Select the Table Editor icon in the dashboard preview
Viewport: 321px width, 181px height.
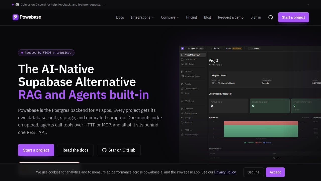coord(182,60)
